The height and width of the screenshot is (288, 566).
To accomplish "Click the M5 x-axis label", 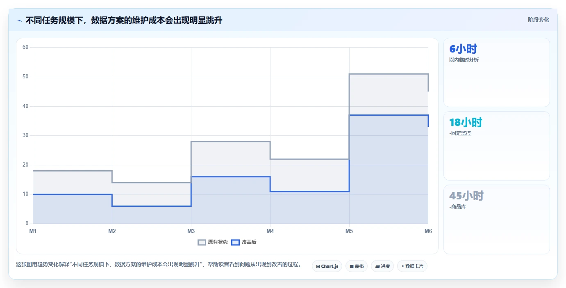I will pos(349,231).
